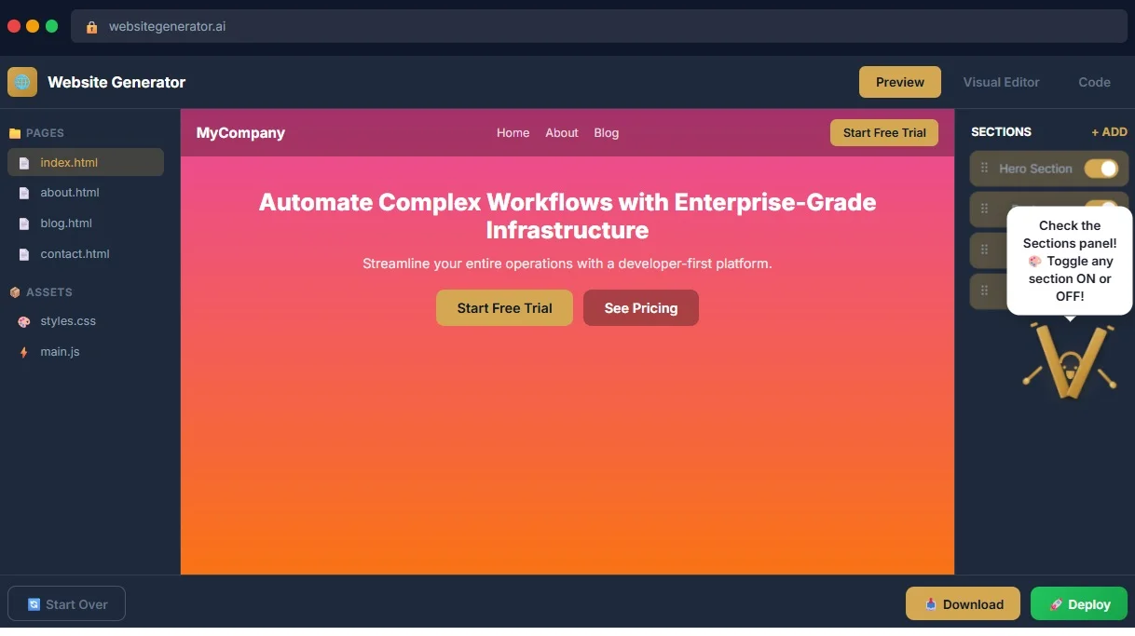Screen dimensions: 1135x636
Task: Click the globe icon next to Website Generator
Action: click(x=21, y=82)
